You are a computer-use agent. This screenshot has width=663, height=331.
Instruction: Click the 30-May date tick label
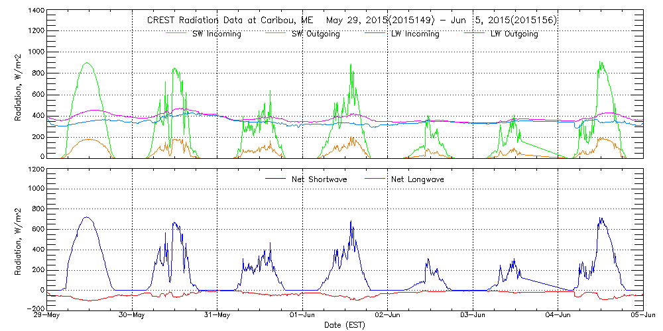pos(132,315)
